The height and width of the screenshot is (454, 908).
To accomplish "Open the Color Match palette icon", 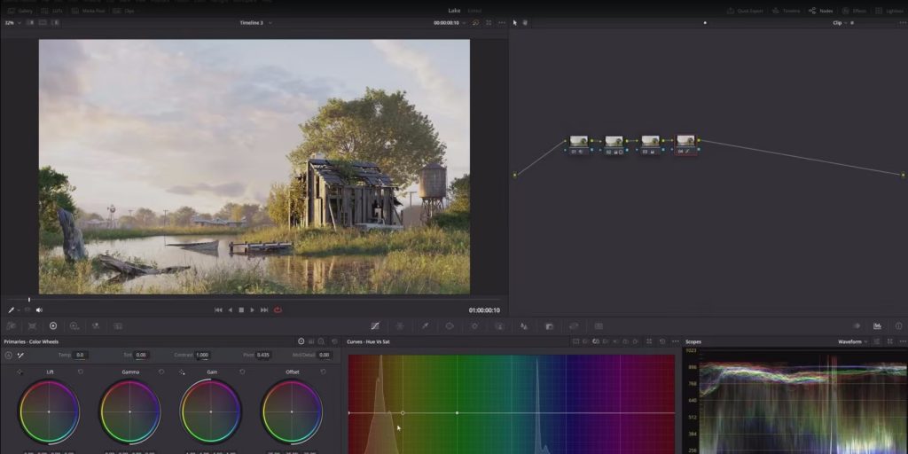I will pyautogui.click(x=33, y=326).
